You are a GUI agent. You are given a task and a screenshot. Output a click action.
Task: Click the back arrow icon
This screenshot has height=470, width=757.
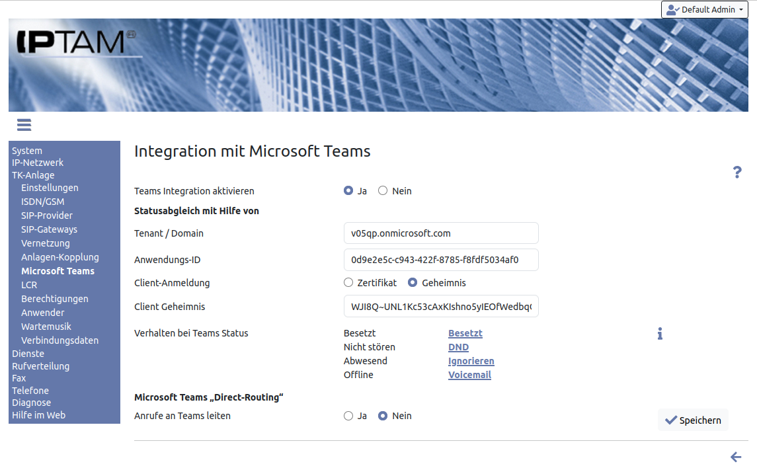click(x=736, y=457)
